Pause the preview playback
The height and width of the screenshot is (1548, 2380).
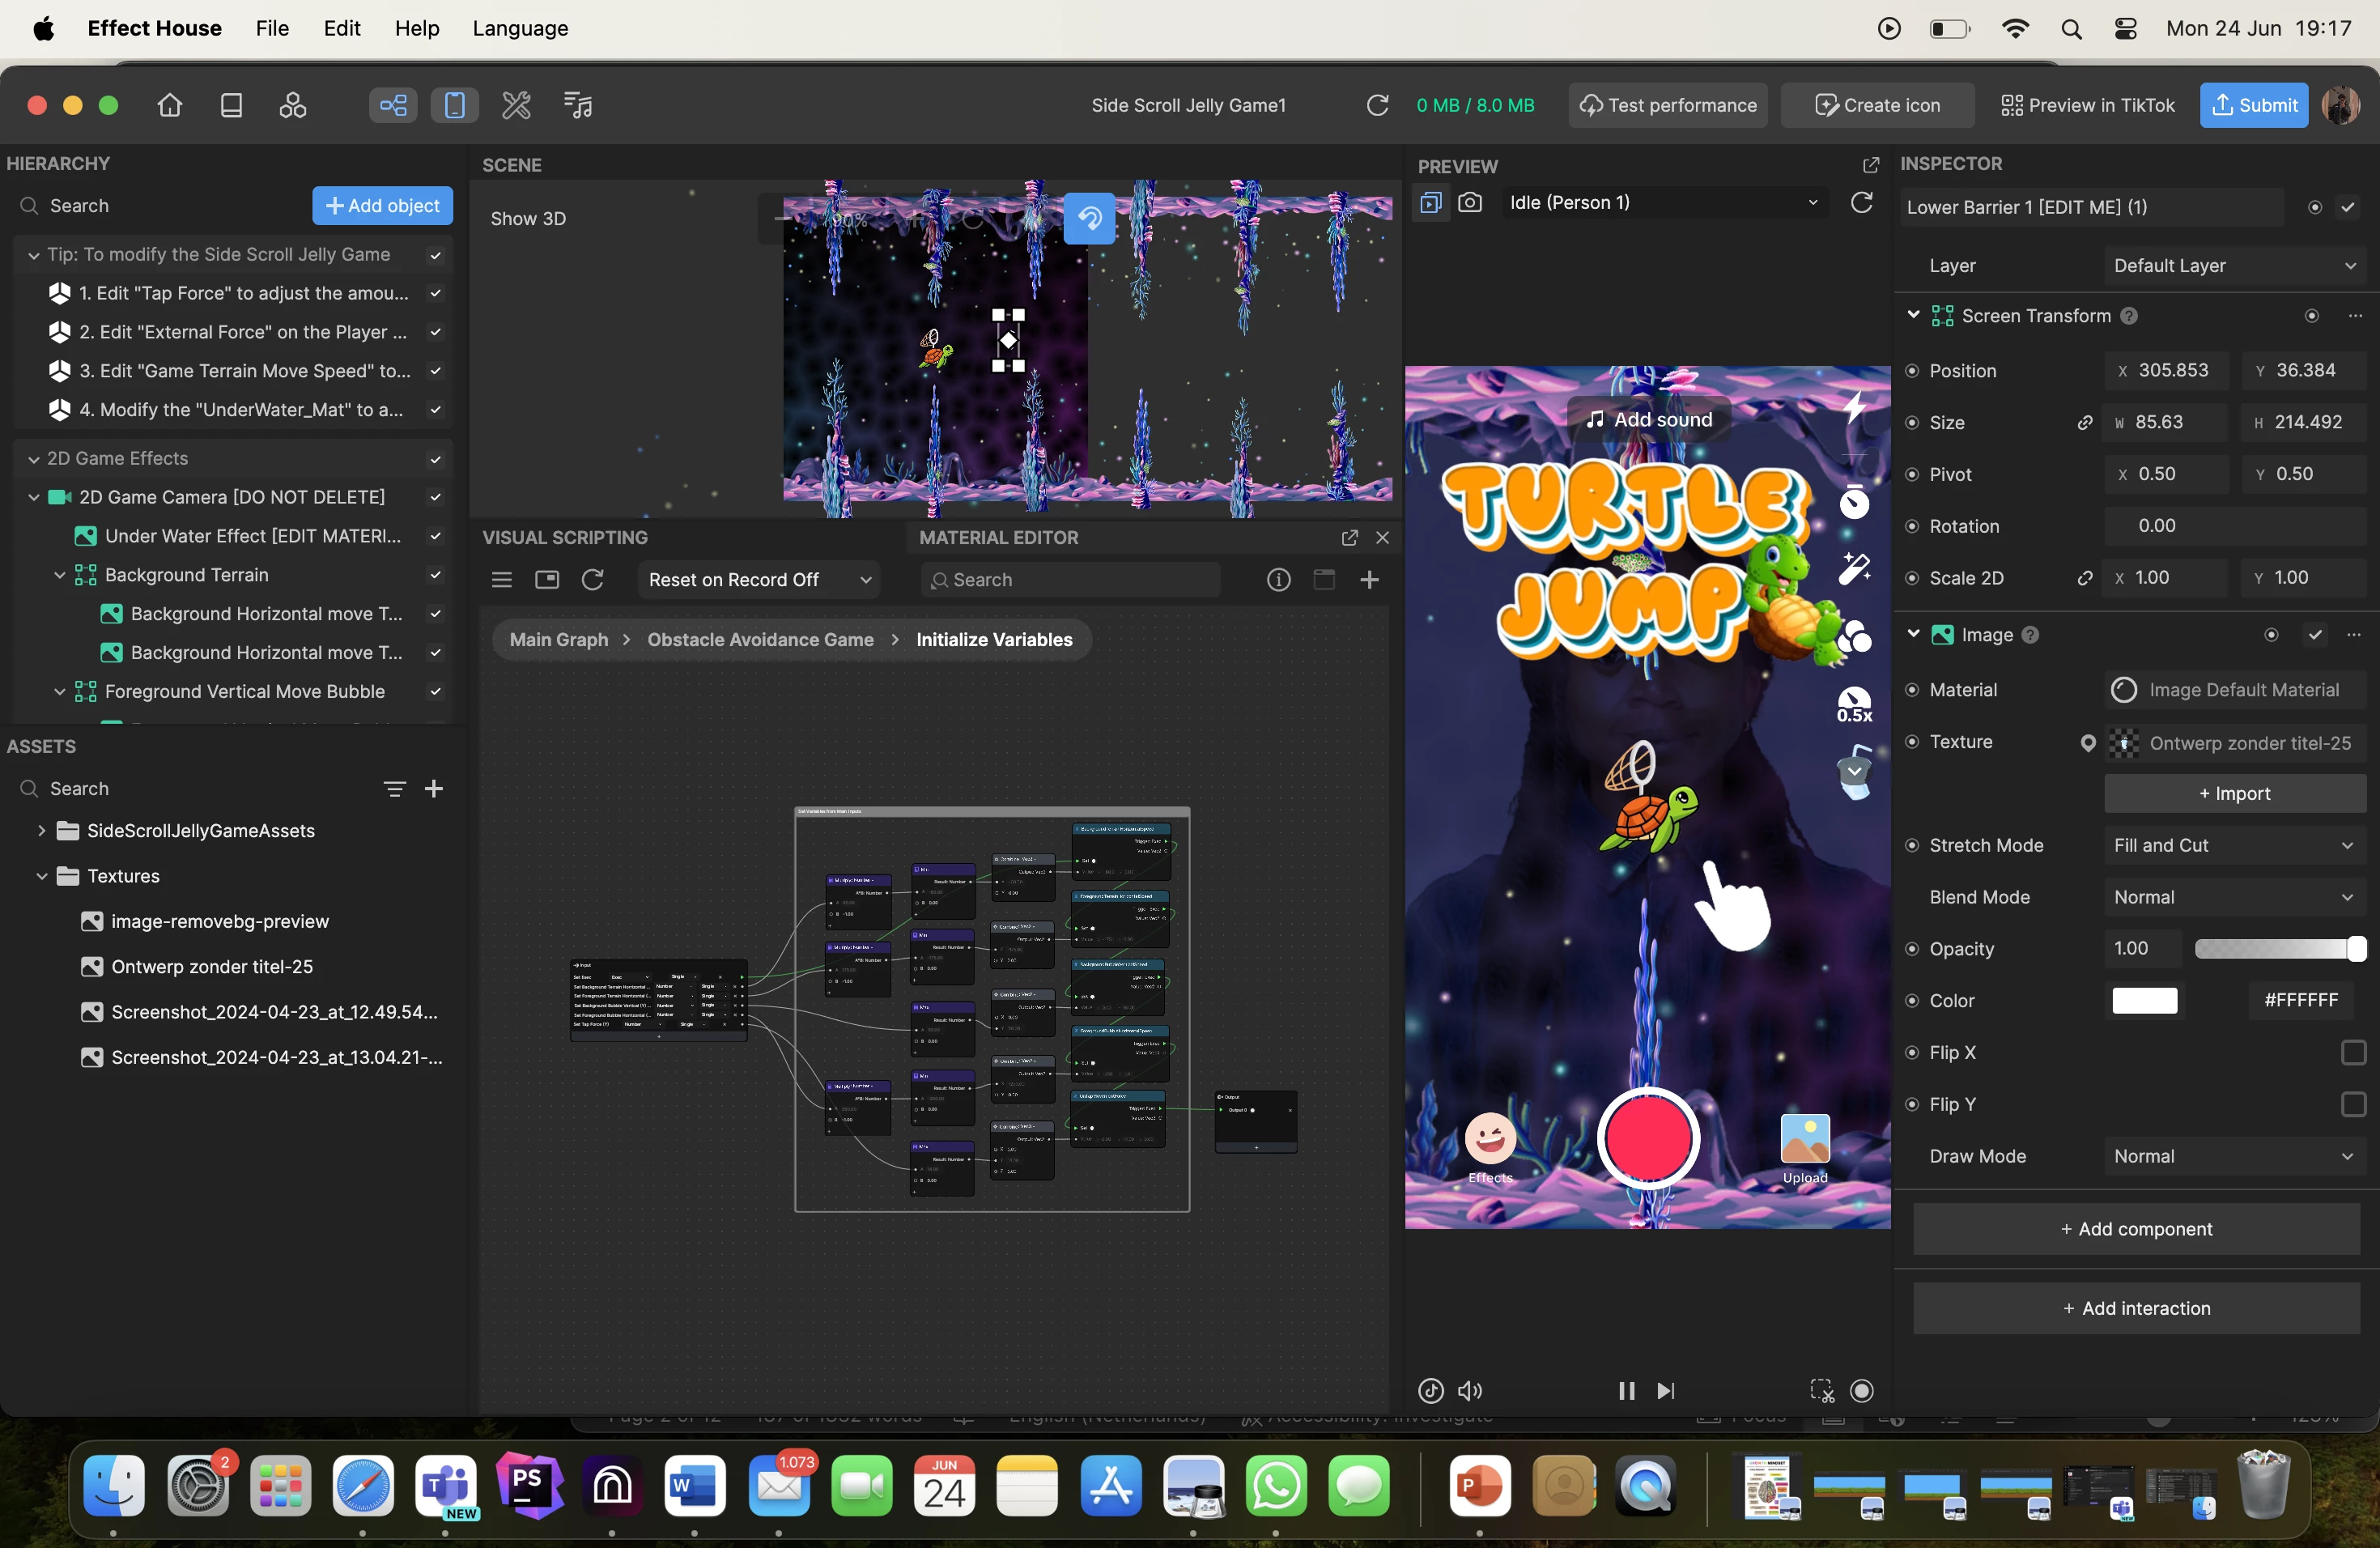(x=1625, y=1390)
